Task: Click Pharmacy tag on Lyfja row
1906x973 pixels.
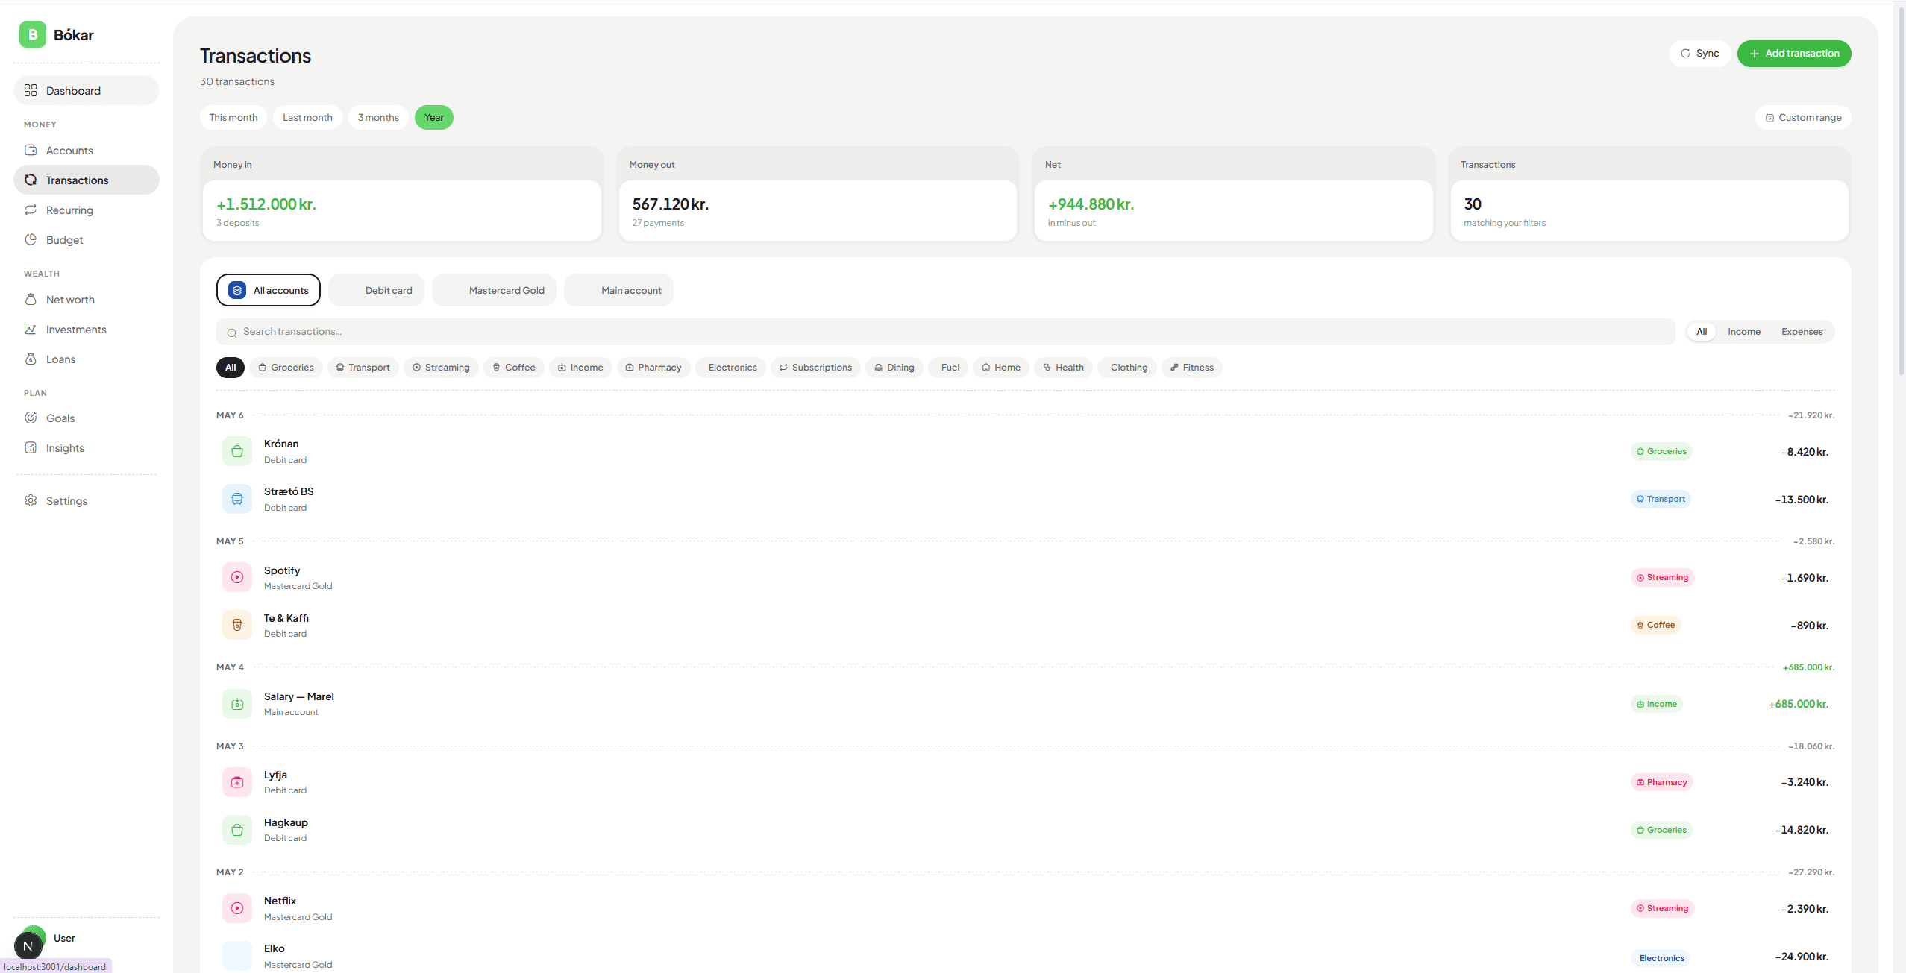Action: click(1661, 782)
